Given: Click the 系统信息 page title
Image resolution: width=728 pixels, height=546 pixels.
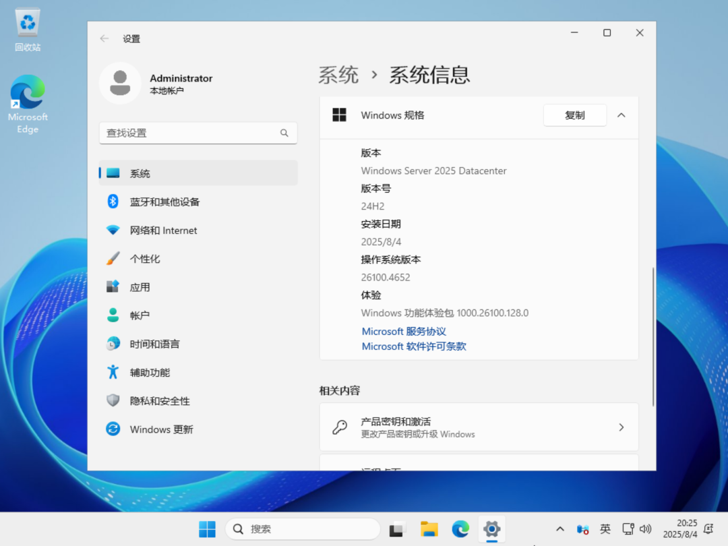Looking at the screenshot, I should pos(429,75).
